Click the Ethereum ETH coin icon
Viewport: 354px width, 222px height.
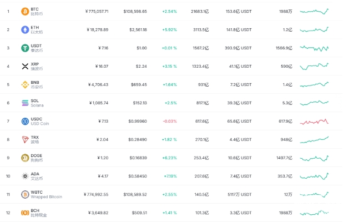[x=25, y=29]
